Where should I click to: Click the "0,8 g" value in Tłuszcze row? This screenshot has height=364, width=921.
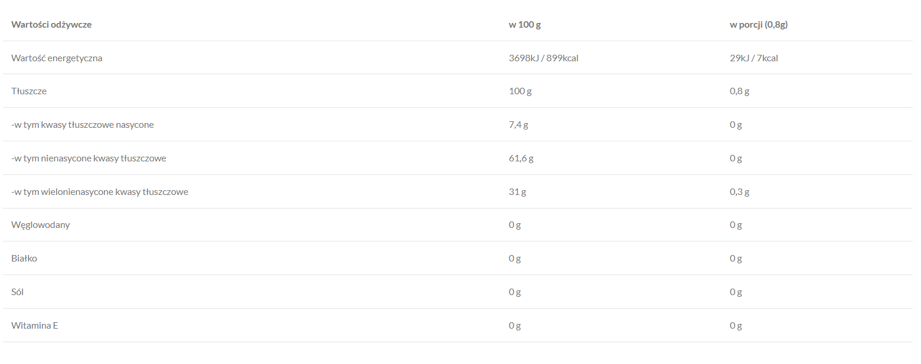[739, 91]
